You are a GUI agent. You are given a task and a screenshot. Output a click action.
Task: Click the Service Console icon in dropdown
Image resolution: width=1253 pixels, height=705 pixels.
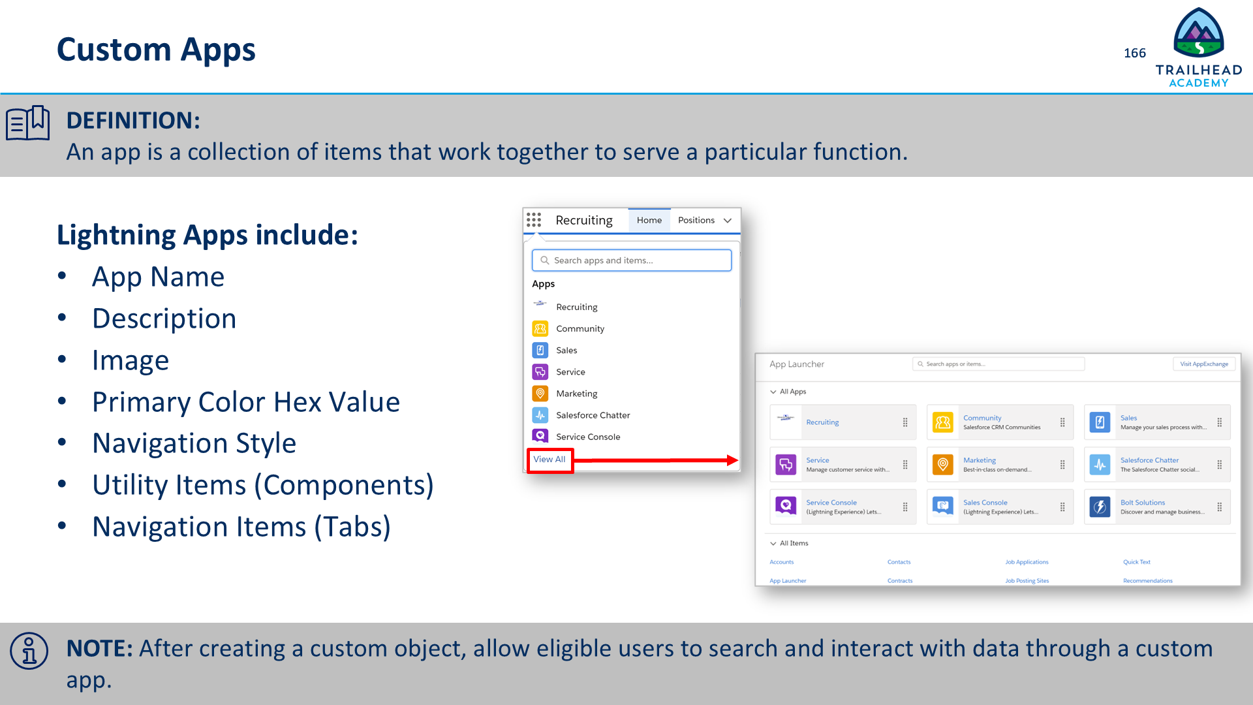(x=540, y=435)
